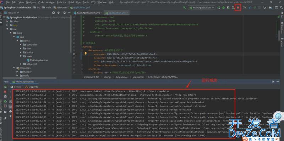Open Project Structure from toolbar icon

click(x=271, y=7)
